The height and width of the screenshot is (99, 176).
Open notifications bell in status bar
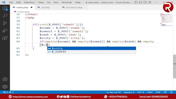coord(171,92)
